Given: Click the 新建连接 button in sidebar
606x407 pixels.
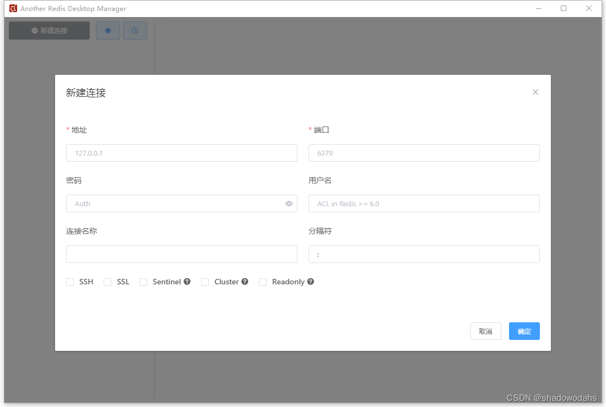Looking at the screenshot, I should tap(50, 30).
